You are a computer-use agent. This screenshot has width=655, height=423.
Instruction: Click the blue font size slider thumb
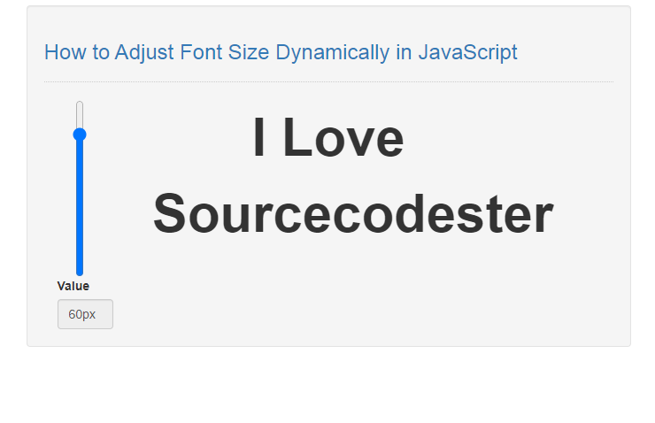point(80,135)
